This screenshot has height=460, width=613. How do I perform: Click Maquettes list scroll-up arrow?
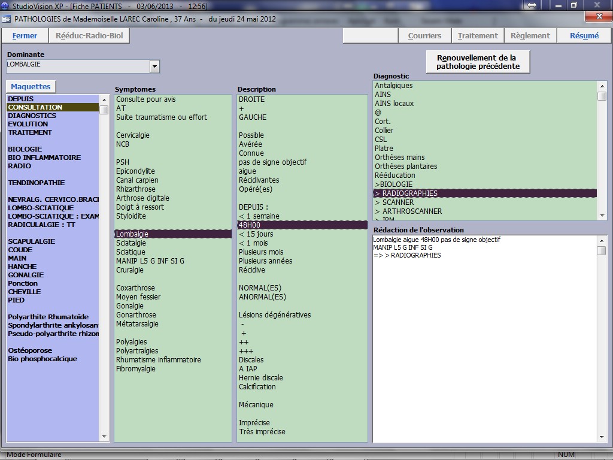tap(104, 99)
